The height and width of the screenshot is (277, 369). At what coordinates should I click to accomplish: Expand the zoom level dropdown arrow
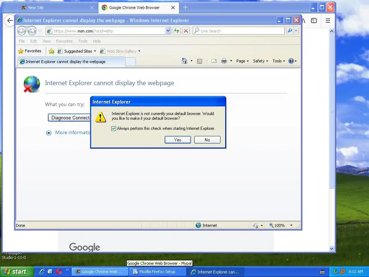[x=291, y=225]
